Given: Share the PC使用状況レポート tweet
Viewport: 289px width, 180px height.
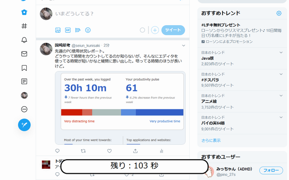Looking at the screenshot, I should pyautogui.click(x=135, y=151).
